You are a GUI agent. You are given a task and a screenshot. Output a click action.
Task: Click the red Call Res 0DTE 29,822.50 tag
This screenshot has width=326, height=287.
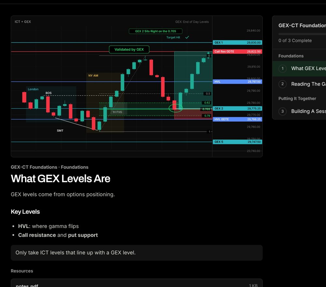coord(237,52)
